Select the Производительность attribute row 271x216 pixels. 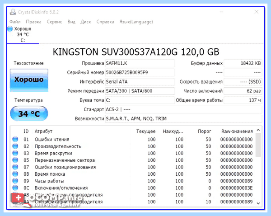pyautogui.click(x=133, y=146)
